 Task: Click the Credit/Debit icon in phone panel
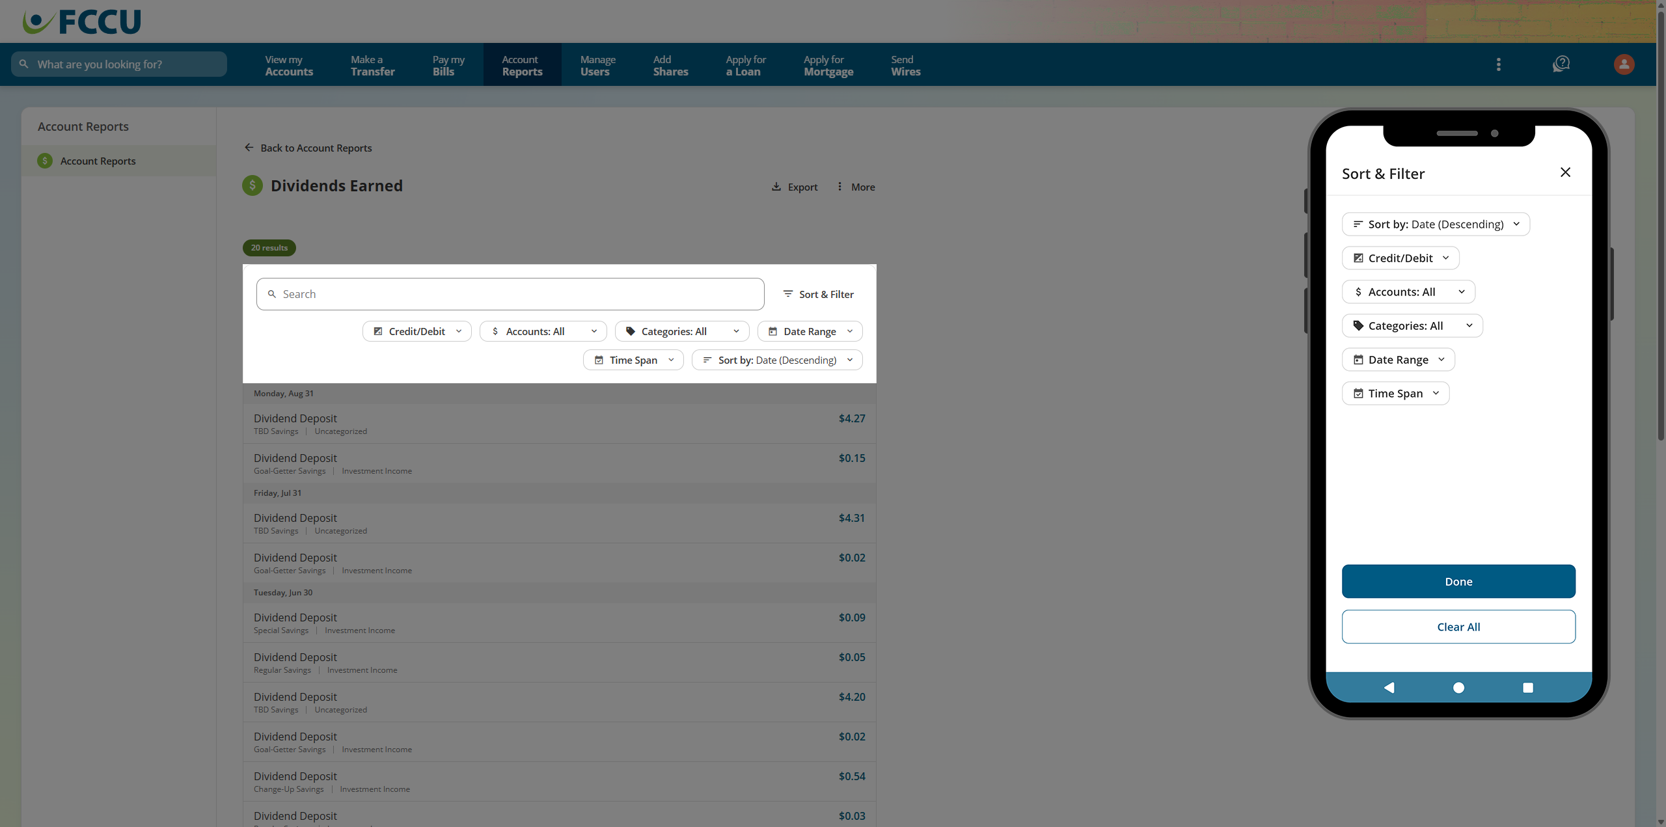point(1358,258)
